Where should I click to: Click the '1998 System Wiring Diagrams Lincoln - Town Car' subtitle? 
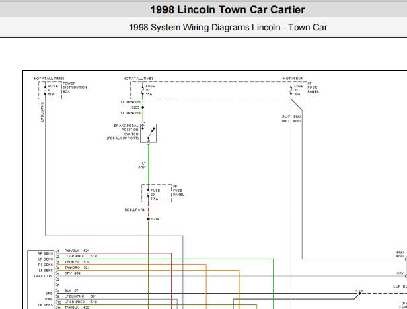tap(228, 28)
